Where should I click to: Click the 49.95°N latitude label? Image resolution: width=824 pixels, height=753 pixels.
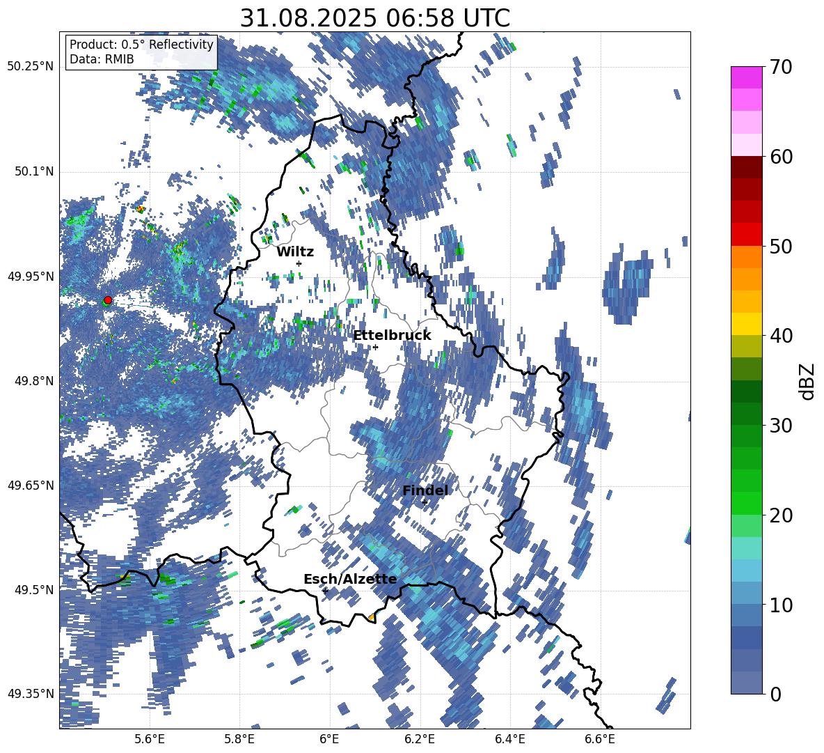(31, 276)
